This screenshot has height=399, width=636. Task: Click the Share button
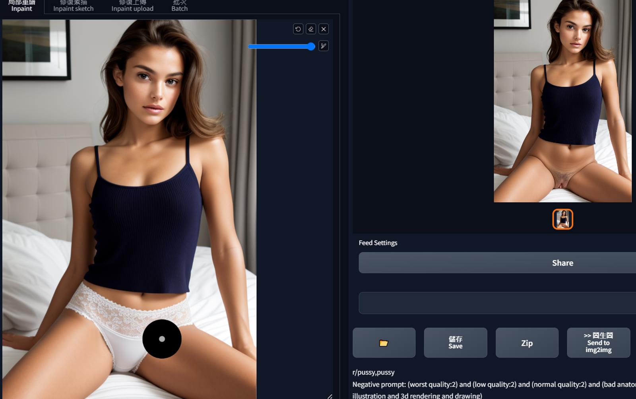pyautogui.click(x=497, y=263)
